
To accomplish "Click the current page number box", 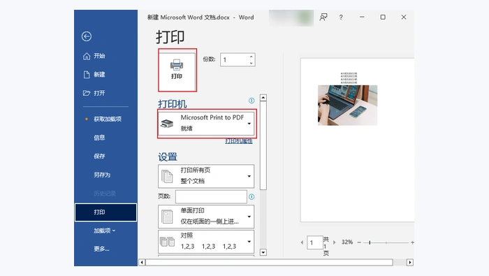I will 314,242.
